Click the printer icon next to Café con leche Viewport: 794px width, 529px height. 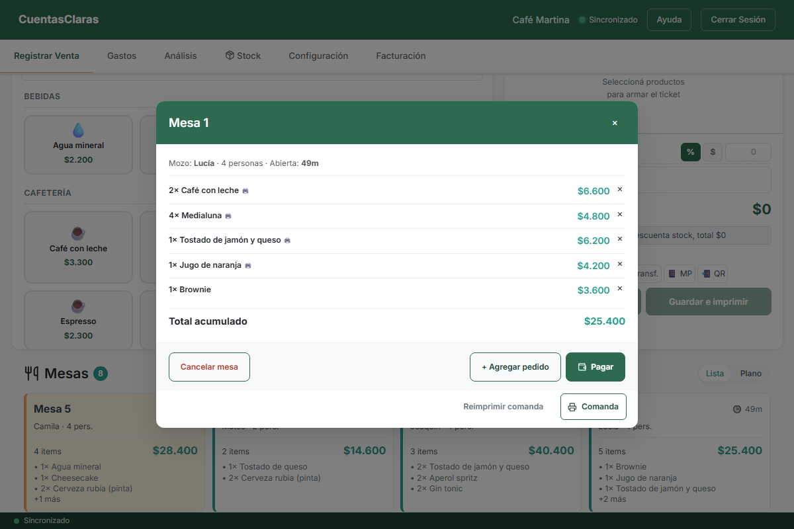pyautogui.click(x=245, y=190)
